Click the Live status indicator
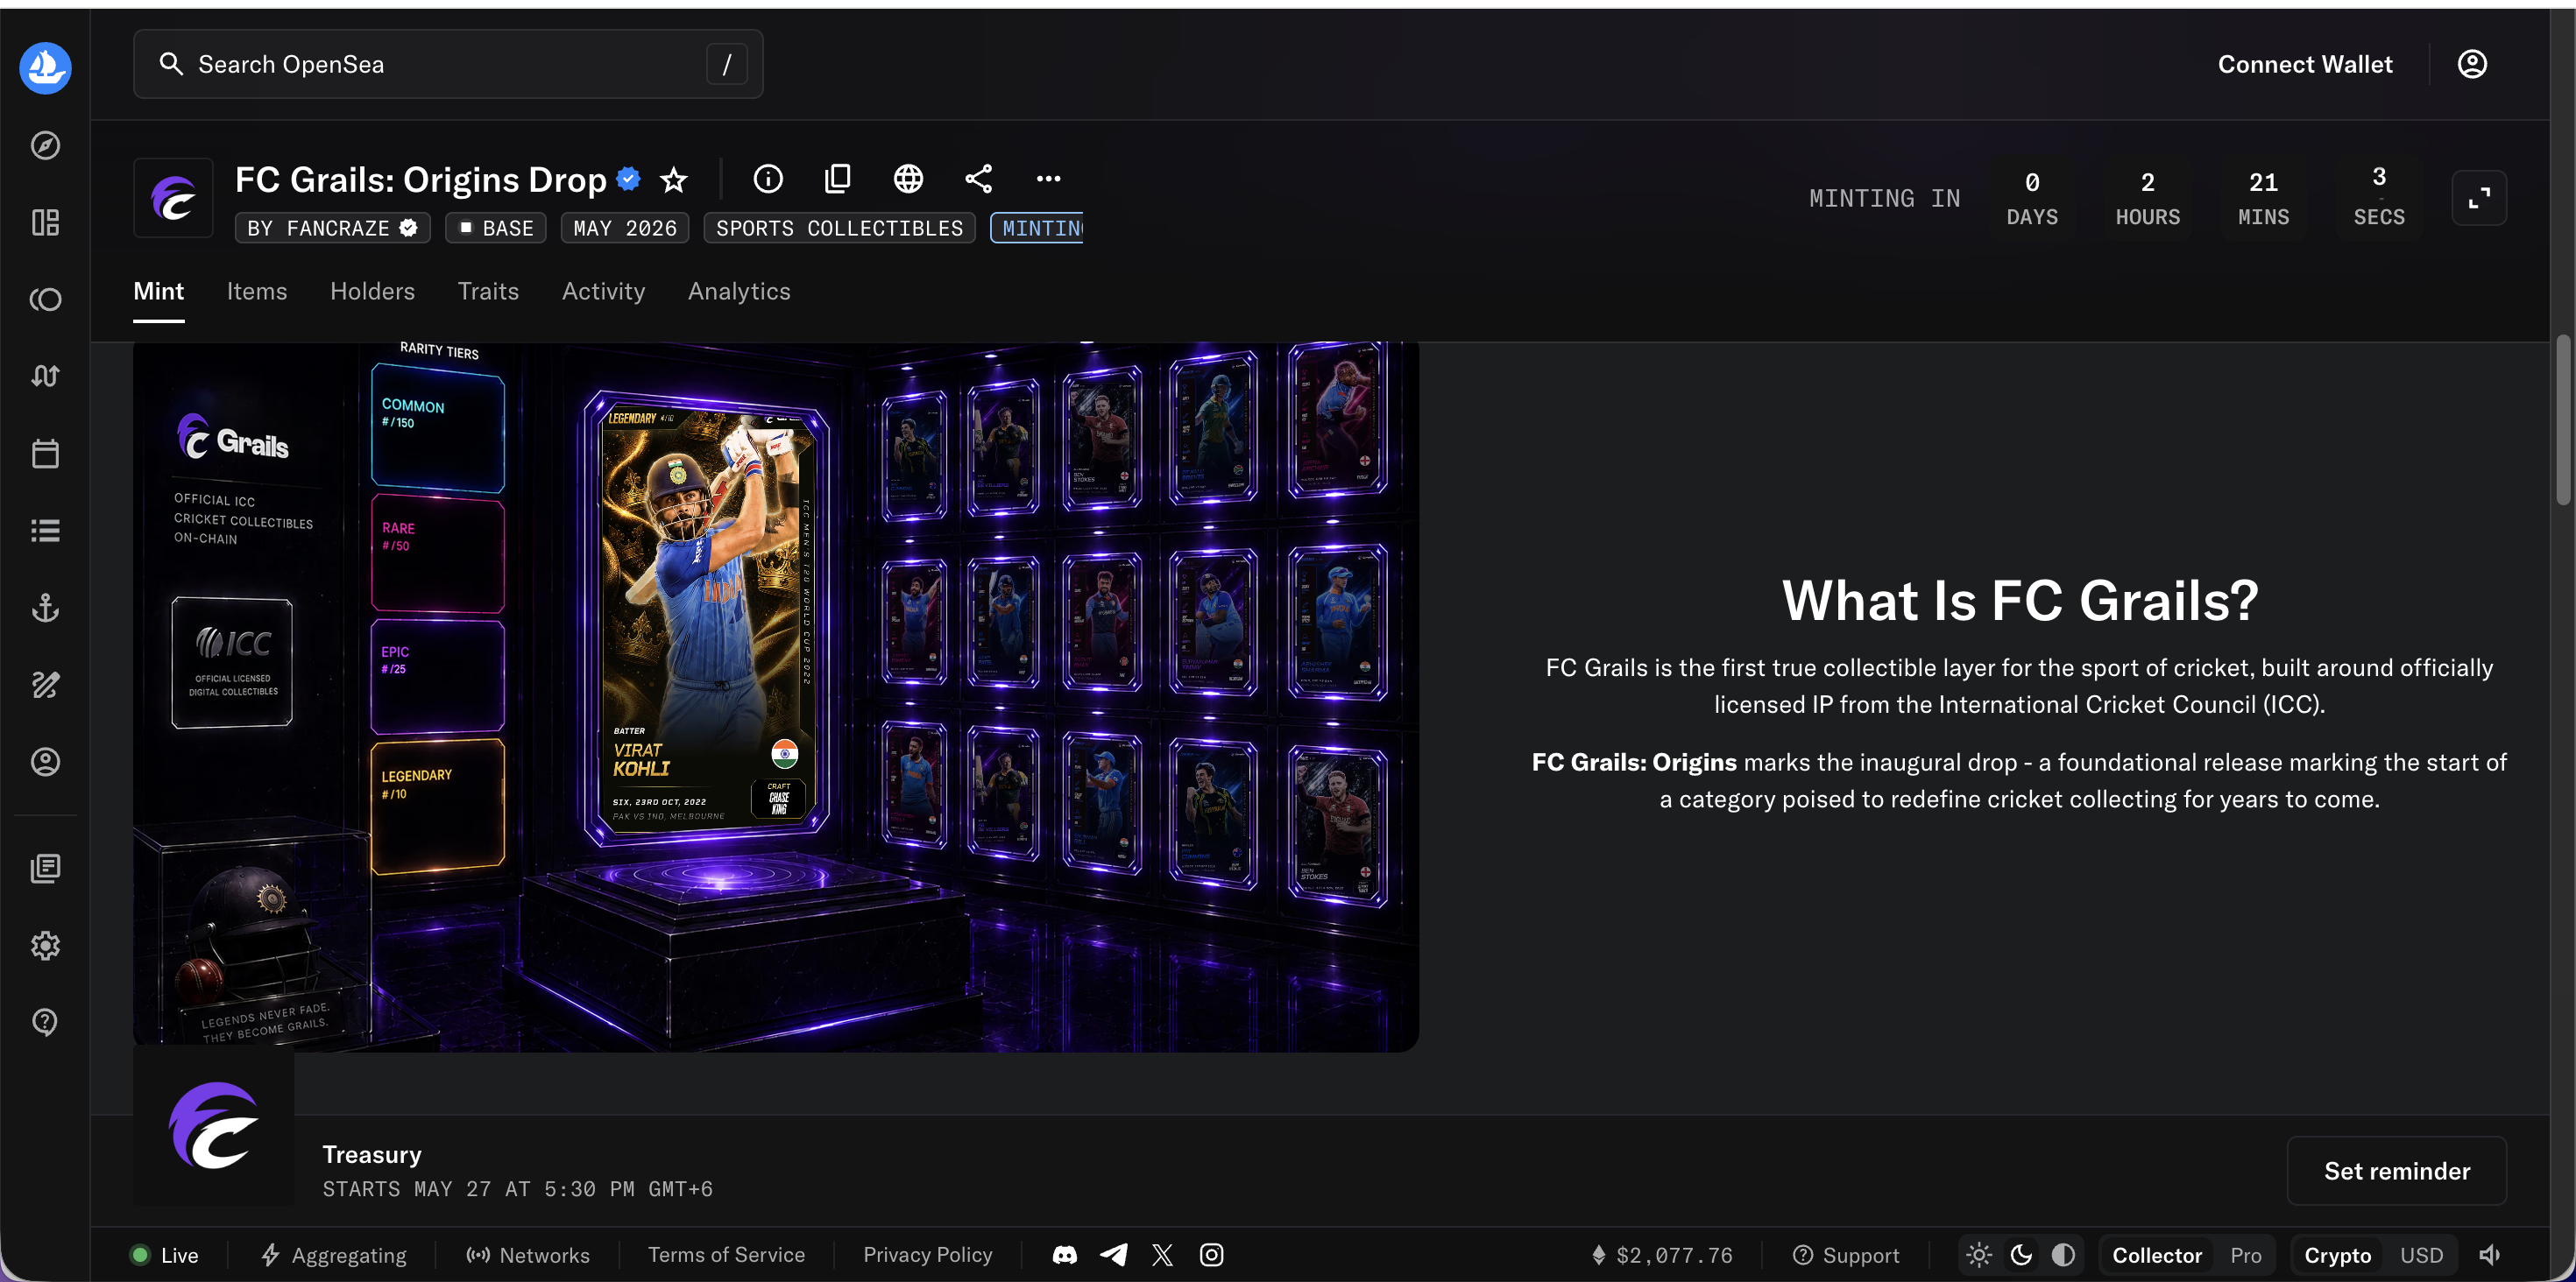The image size is (2576, 1282). [x=165, y=1255]
